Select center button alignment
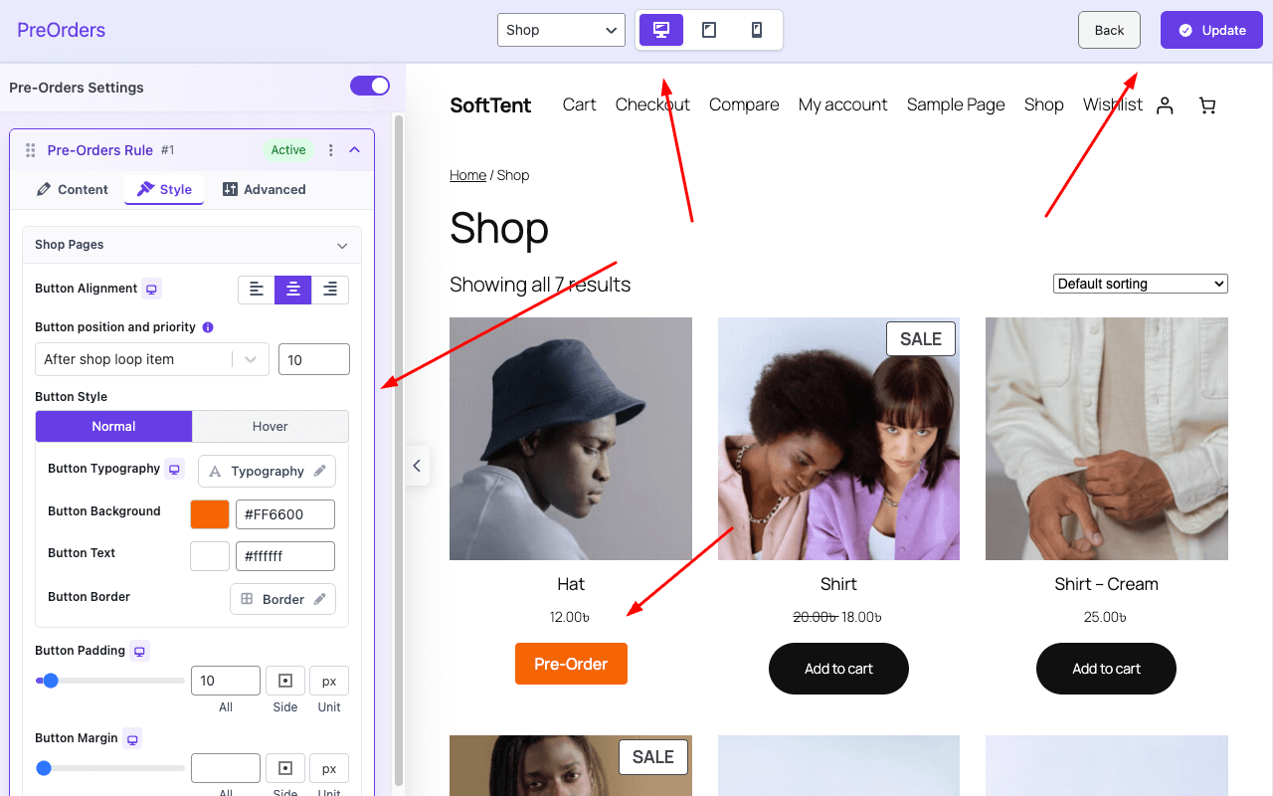Viewport: 1273px width, 796px height. (293, 290)
